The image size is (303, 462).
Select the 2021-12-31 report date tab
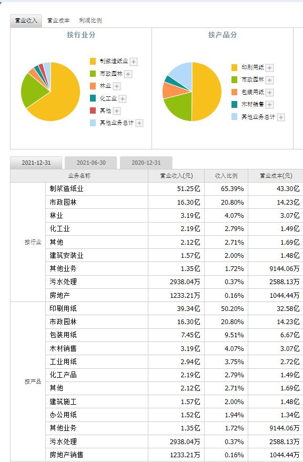tap(36, 163)
